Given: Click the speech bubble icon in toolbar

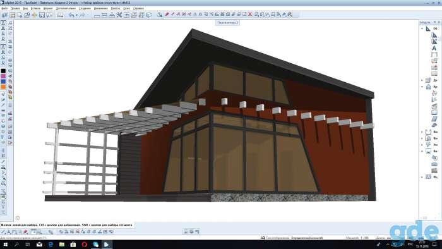Looking at the screenshot, I should coord(49,15).
